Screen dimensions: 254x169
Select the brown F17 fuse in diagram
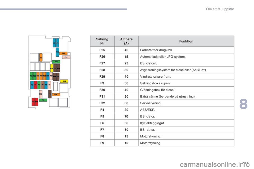(x=50, y=94)
